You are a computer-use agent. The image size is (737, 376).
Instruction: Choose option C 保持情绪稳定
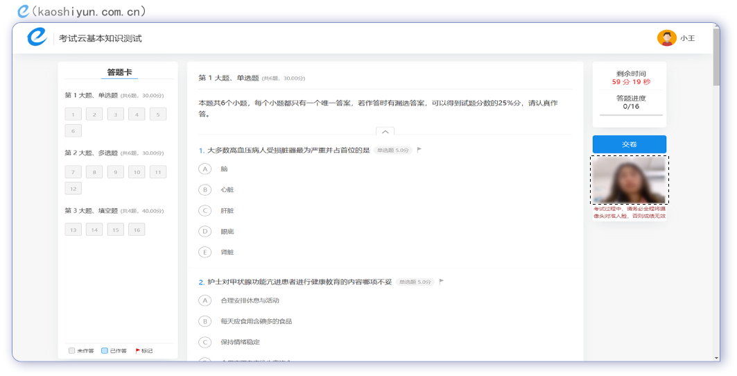click(x=205, y=342)
